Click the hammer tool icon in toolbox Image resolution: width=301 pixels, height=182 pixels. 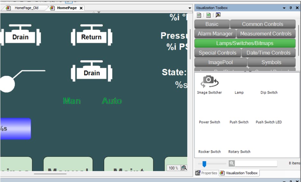point(218,15)
